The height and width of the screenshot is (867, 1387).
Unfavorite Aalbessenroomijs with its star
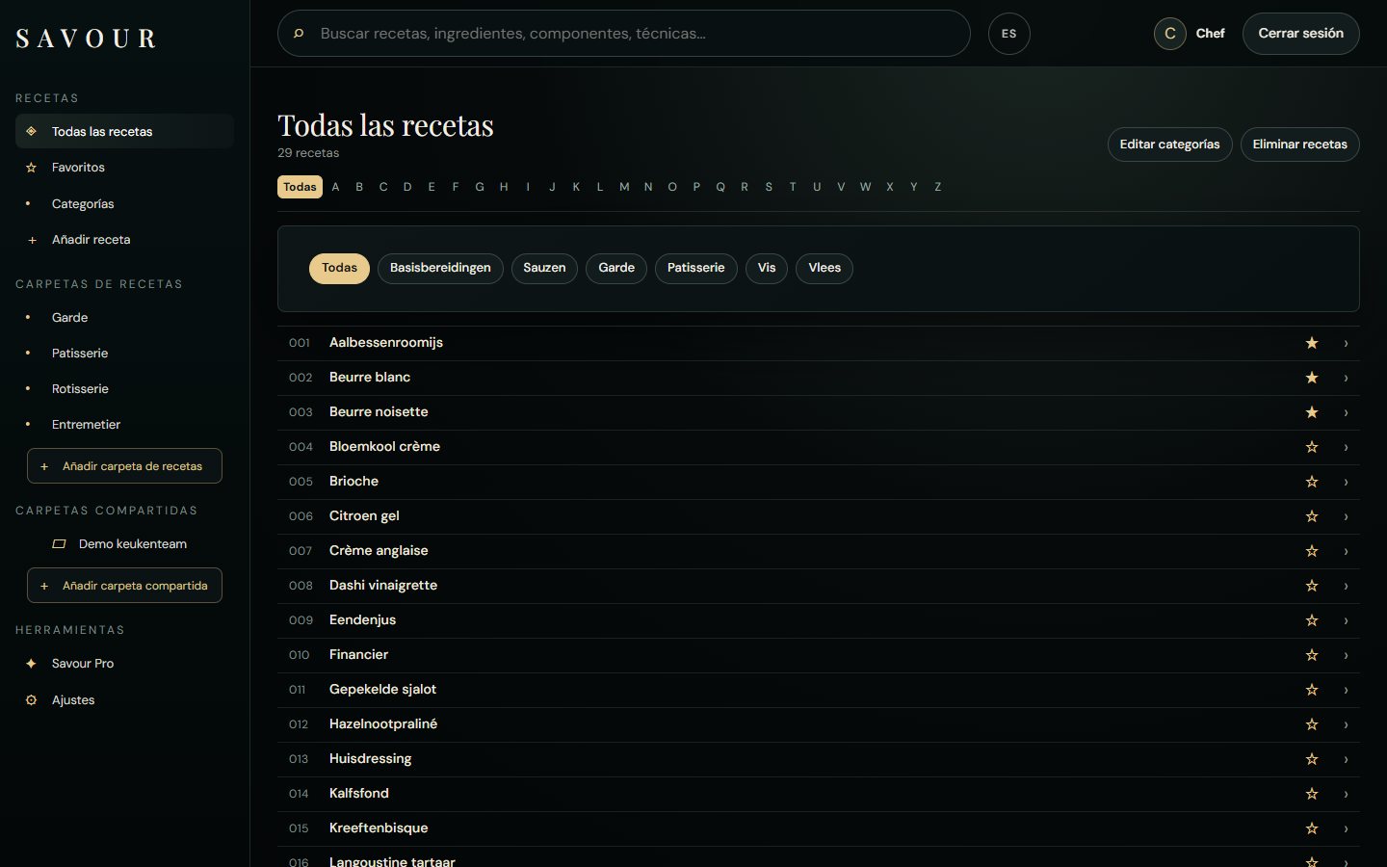1312,343
